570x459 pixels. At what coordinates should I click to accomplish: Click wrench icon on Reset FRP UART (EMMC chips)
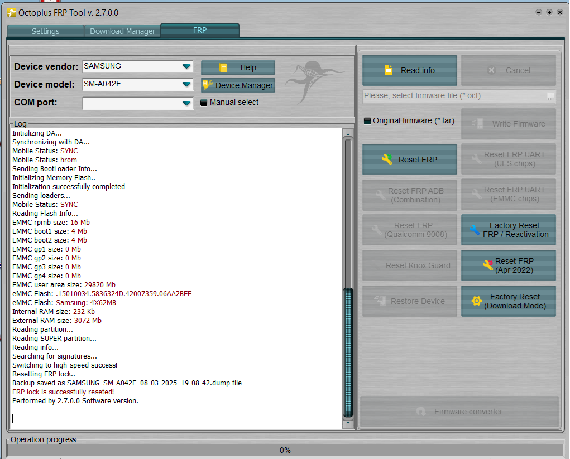click(x=476, y=194)
